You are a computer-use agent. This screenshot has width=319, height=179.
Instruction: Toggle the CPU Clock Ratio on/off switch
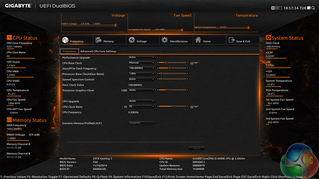(194, 107)
